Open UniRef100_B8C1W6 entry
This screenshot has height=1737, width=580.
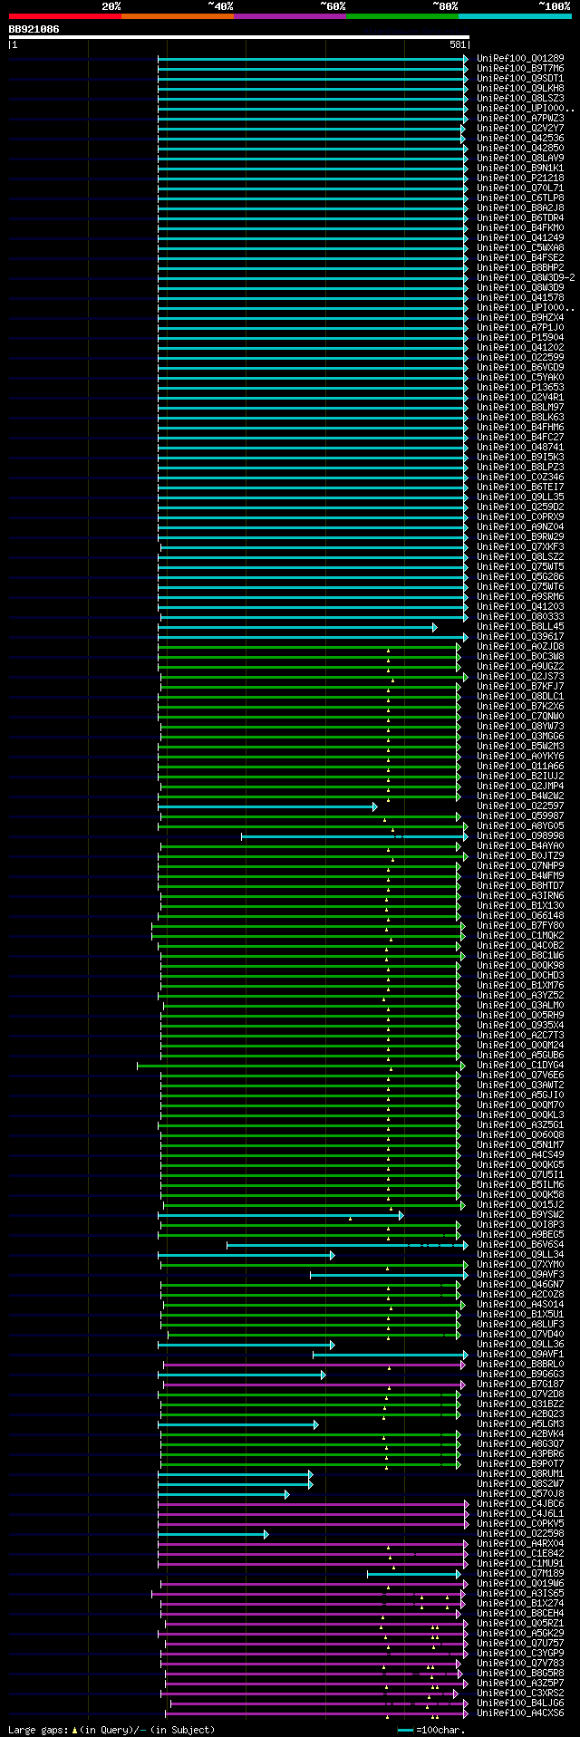[x=520, y=955]
